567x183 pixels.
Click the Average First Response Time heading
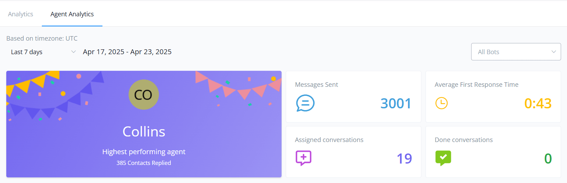tap(476, 84)
